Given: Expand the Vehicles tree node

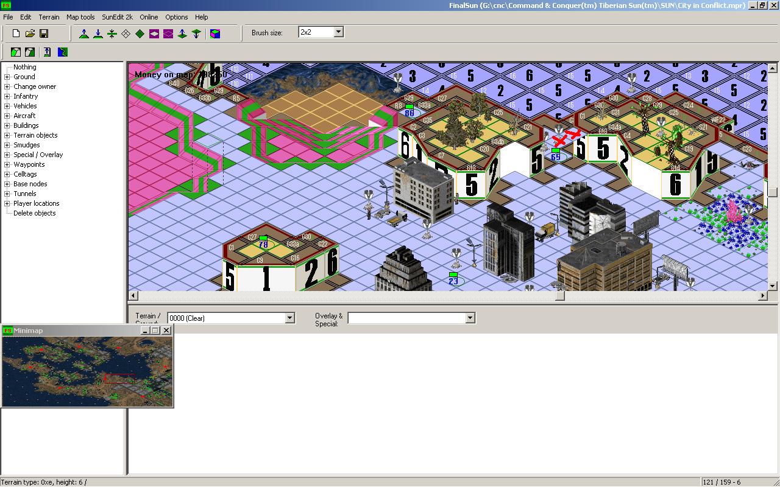Looking at the screenshot, I should click(7, 106).
